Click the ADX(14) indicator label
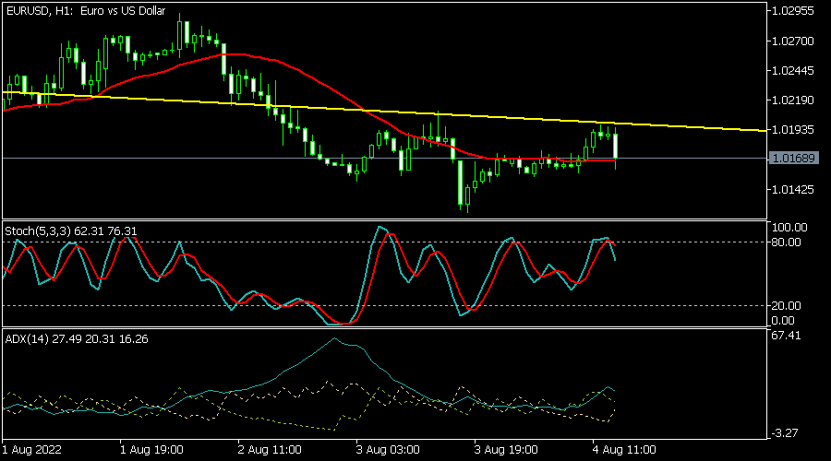Screen dimensions: 831x461 click(x=77, y=339)
